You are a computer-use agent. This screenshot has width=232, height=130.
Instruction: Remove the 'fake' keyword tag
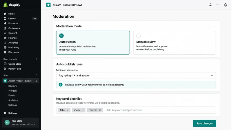[68, 110]
